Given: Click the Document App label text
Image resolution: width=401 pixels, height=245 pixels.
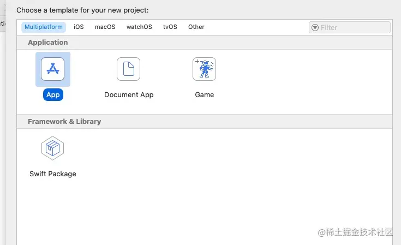Looking at the screenshot, I should (129, 94).
